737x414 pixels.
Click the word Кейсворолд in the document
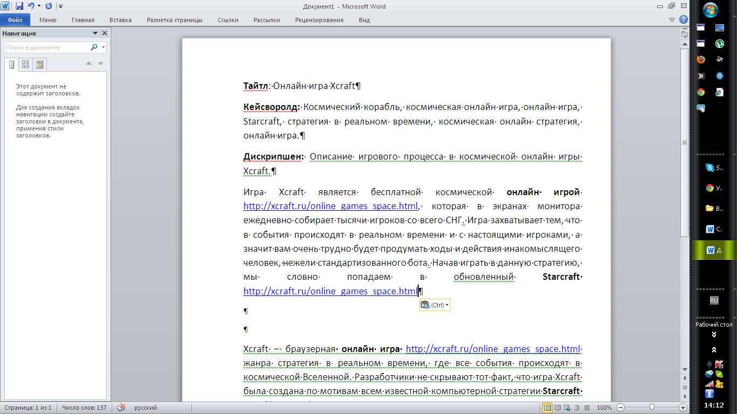pyautogui.click(x=271, y=107)
